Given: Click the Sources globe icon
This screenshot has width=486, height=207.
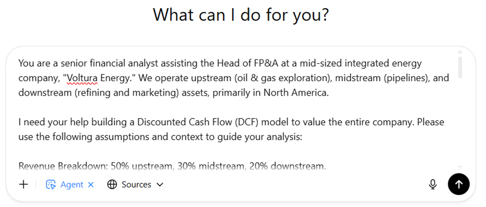Looking at the screenshot, I should [112, 184].
